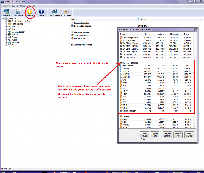This screenshot has width=204, height=173.
Task: Click the Save Report toolbar icon
Action: 18,11
